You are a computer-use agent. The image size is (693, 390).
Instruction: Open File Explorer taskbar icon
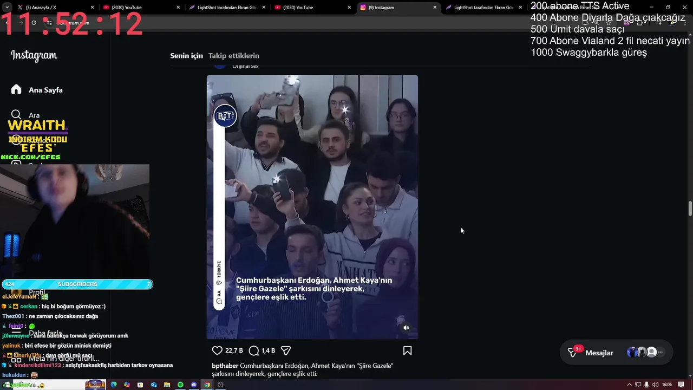coord(167,385)
